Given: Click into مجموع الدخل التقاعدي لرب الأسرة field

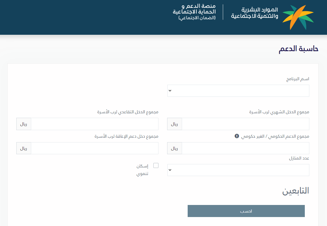Looking at the screenshot, I should (94, 124).
